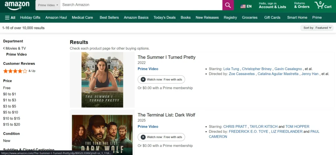Go to Best Sellers navigation item
Viewport: 336px width, 155px height.
(x=110, y=18)
